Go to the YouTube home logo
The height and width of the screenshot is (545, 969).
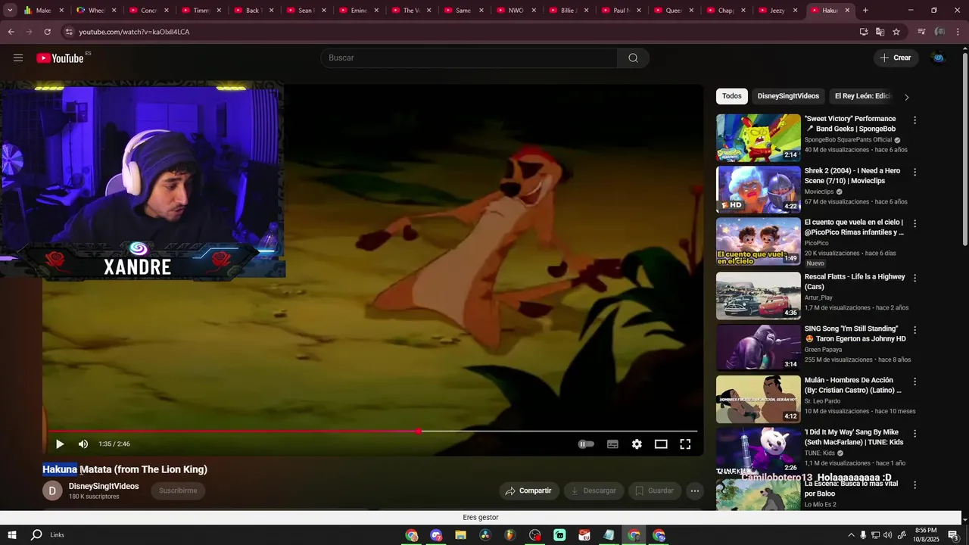[x=60, y=58]
